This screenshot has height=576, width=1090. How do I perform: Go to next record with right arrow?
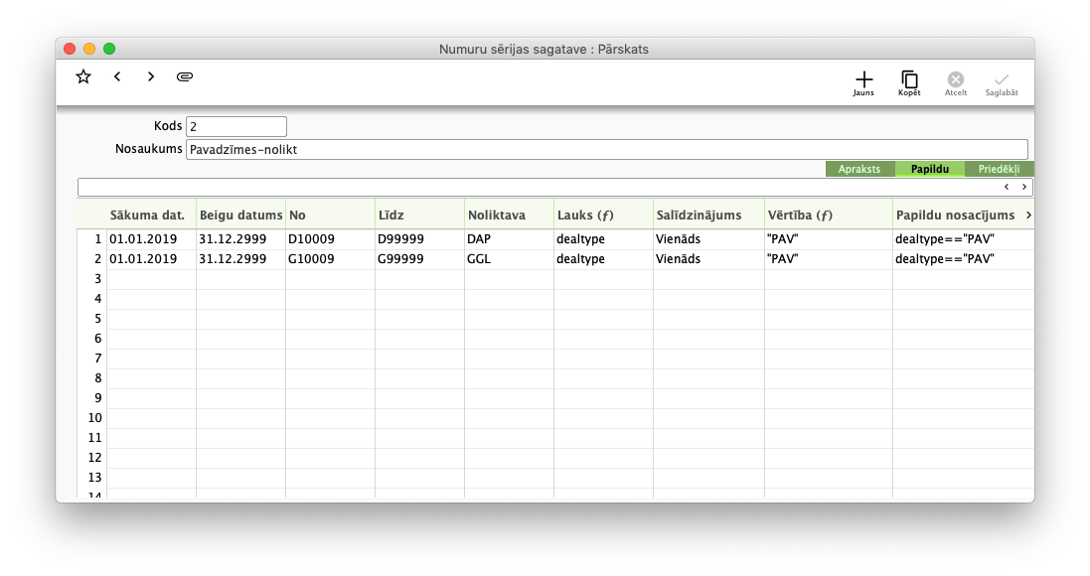(x=150, y=76)
